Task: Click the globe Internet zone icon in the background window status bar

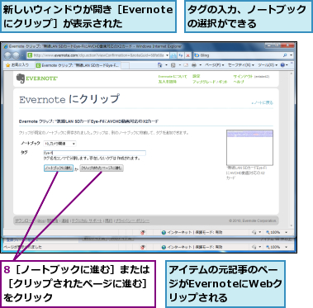Action: coord(164,247)
